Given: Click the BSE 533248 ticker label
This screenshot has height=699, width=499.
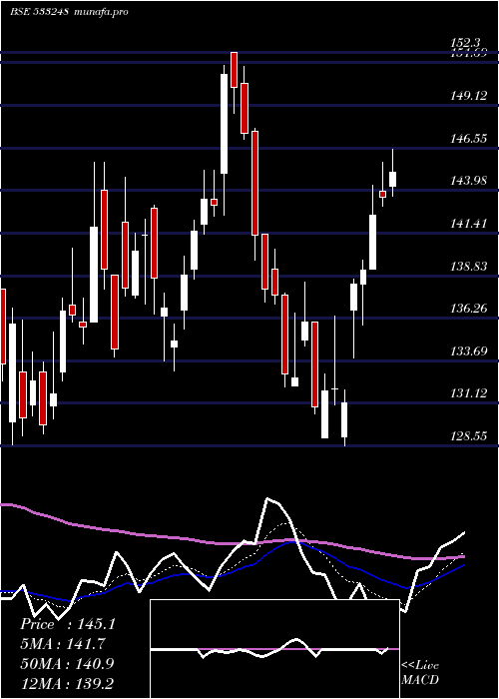Looking at the screenshot, I should point(39,12).
